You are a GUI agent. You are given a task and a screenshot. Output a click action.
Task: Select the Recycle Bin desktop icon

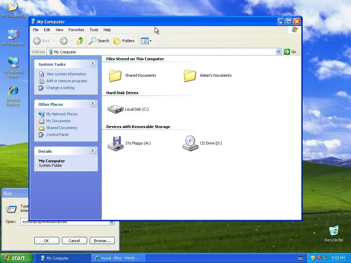334,234
